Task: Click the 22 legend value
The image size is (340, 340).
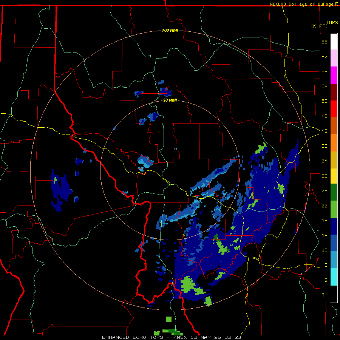Action: (325, 206)
